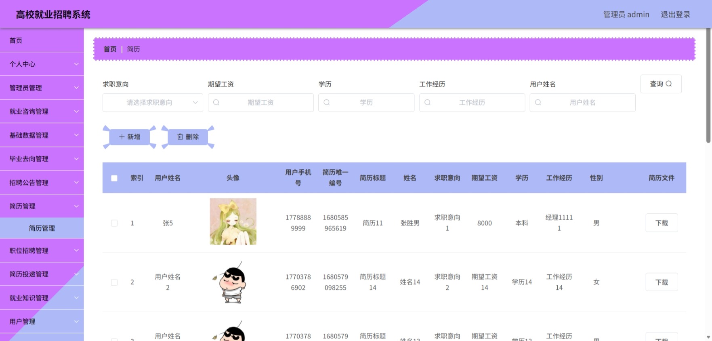Expand 就业咨询管理 sidebar menu
712x341 pixels.
[42, 112]
